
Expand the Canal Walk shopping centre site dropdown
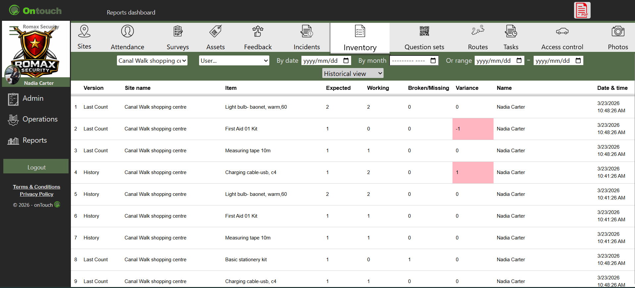coord(152,61)
